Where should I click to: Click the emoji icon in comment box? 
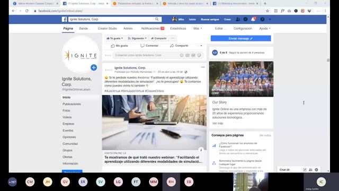182,55
